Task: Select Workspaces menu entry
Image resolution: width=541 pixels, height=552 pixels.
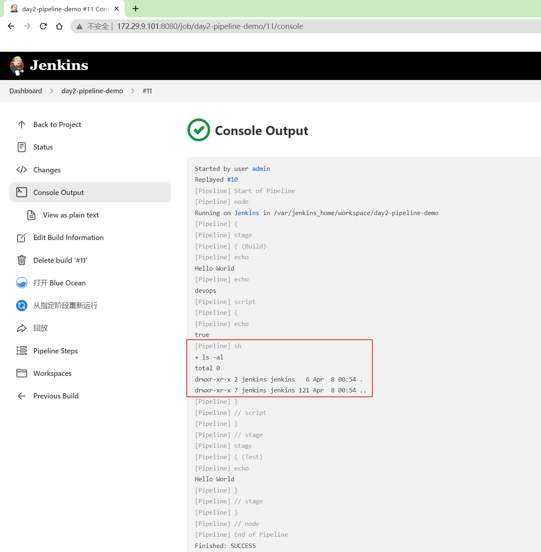Action: (x=90, y=373)
